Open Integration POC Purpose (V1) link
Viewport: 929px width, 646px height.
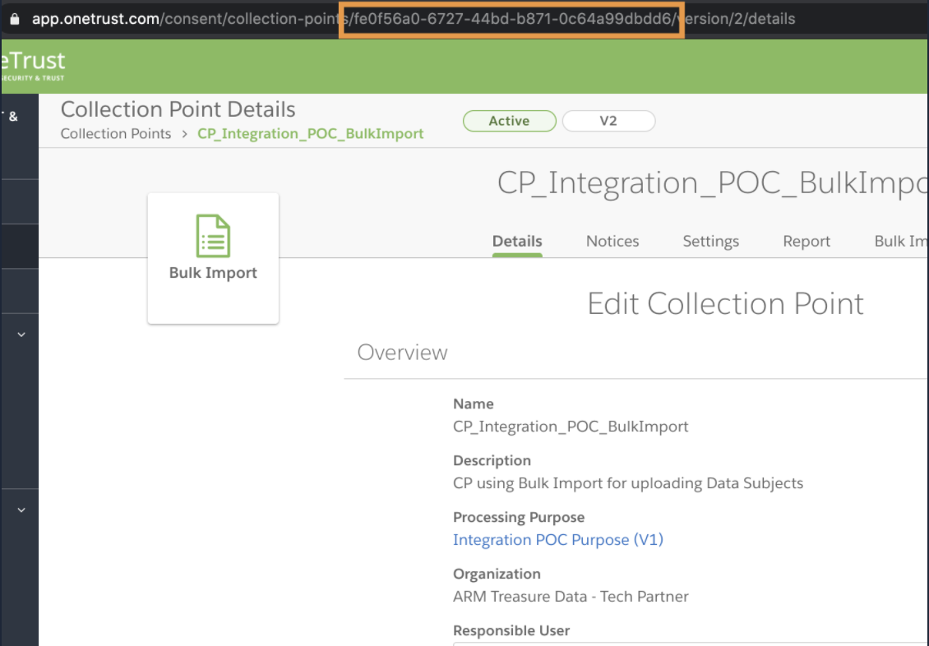click(x=558, y=539)
